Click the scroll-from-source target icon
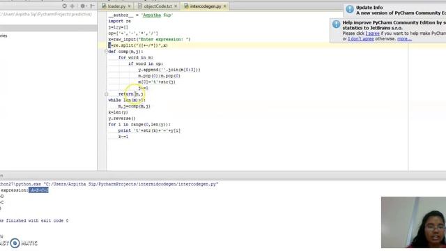This screenshot has width=446, height=251. 65,6
